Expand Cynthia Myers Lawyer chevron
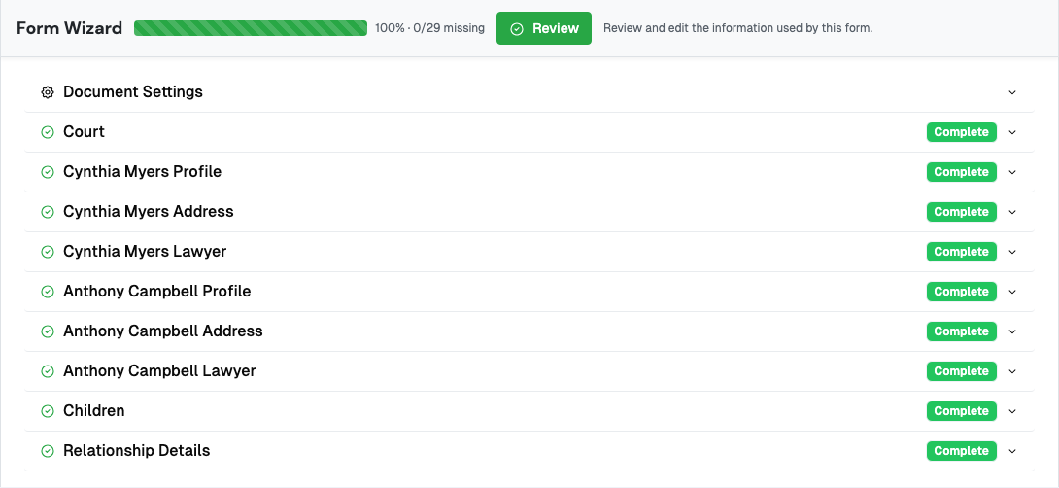The width and height of the screenshot is (1059, 488). [x=1011, y=252]
